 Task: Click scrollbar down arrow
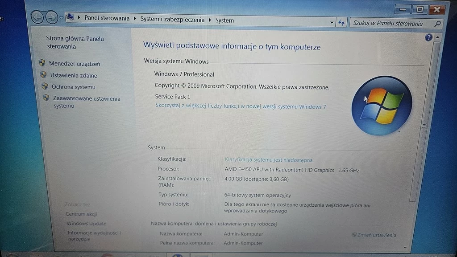coord(405,248)
